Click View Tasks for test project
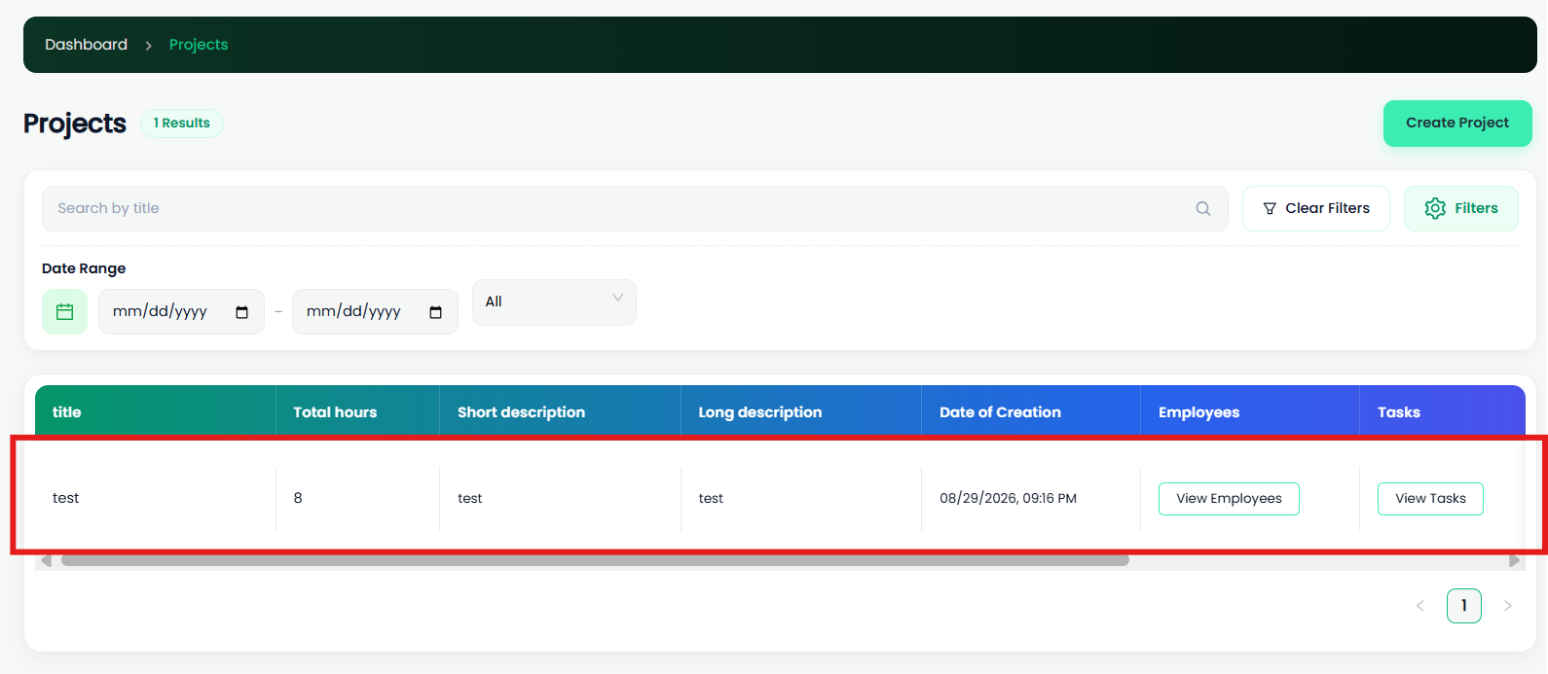Image resolution: width=1548 pixels, height=674 pixels. click(x=1430, y=499)
